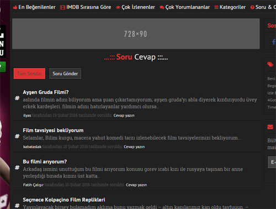Open user kabataslak profile link

[x=32, y=147]
